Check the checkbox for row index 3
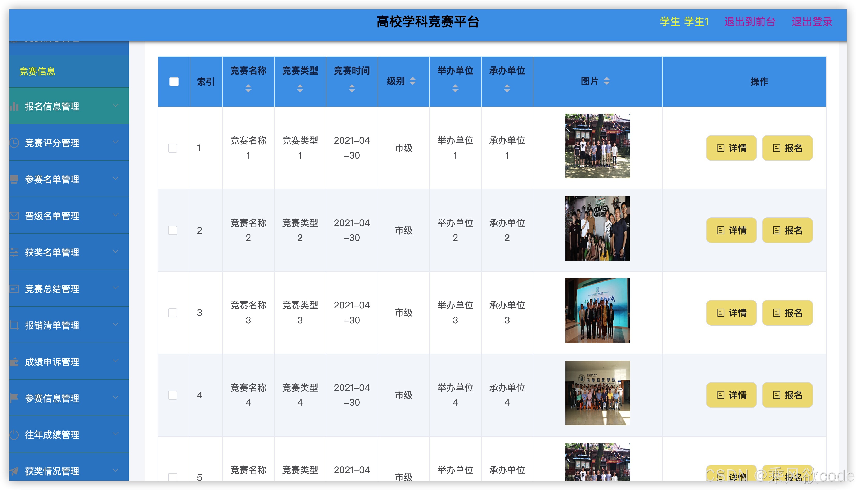This screenshot has width=856, height=490. [x=173, y=313]
